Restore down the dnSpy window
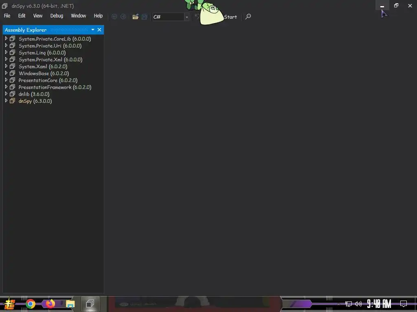The width and height of the screenshot is (417, 312). click(396, 6)
